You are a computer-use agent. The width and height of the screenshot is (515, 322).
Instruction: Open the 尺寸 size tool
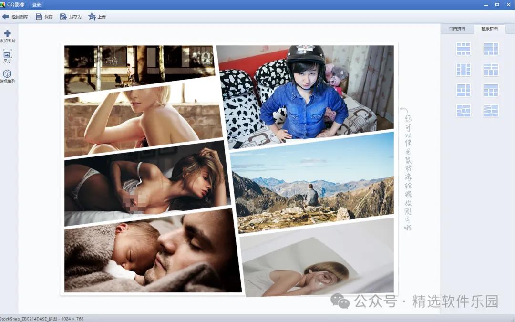(7, 56)
